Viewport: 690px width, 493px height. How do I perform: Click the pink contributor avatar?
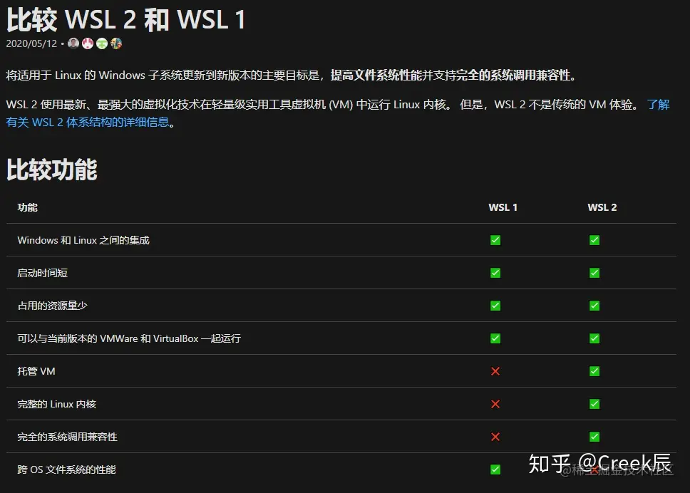tap(88, 43)
